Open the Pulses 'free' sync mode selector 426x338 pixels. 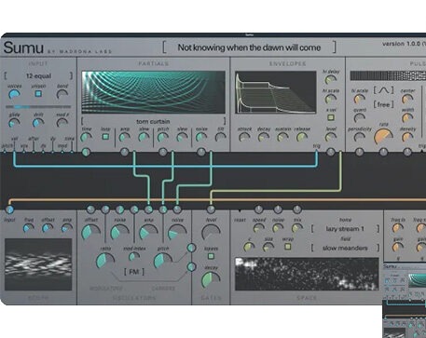tap(383, 104)
